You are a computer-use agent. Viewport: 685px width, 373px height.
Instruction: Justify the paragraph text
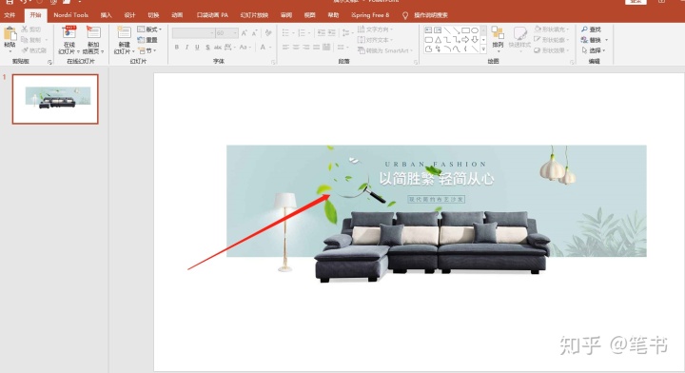(316, 48)
